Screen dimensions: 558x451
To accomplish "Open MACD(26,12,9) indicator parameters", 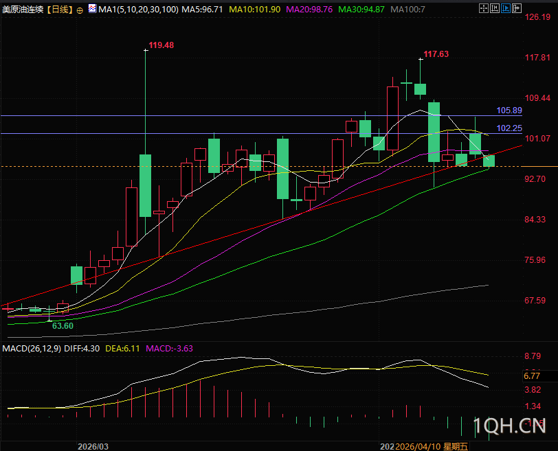I will (32, 349).
